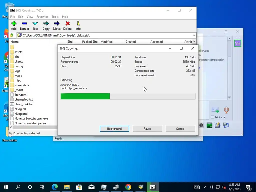Open the notification center
The width and height of the screenshot is (256, 192).
(248, 187)
